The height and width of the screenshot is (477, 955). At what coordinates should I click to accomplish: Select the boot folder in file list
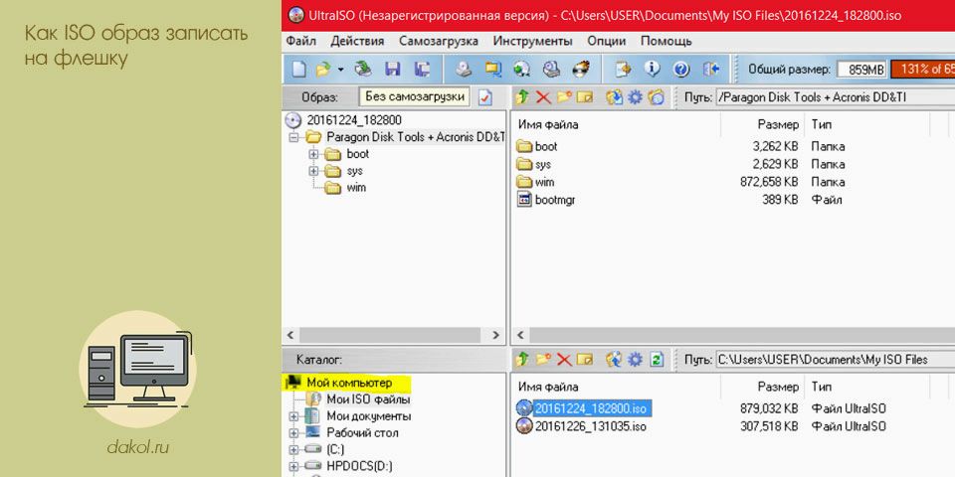(x=546, y=147)
